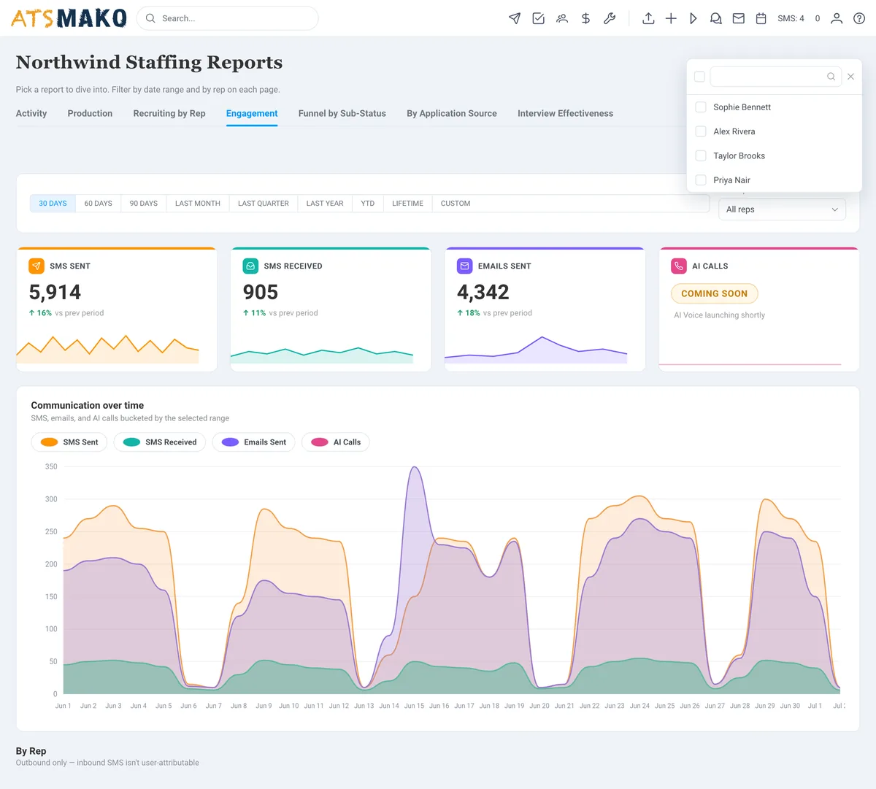This screenshot has height=789, width=876.
Task: Click the SMS Sent card icon
Action: tap(36, 266)
